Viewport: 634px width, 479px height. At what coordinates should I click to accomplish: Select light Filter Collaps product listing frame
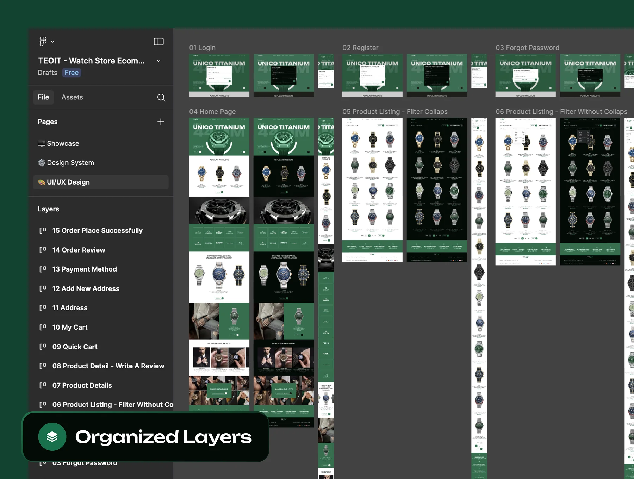click(x=372, y=190)
